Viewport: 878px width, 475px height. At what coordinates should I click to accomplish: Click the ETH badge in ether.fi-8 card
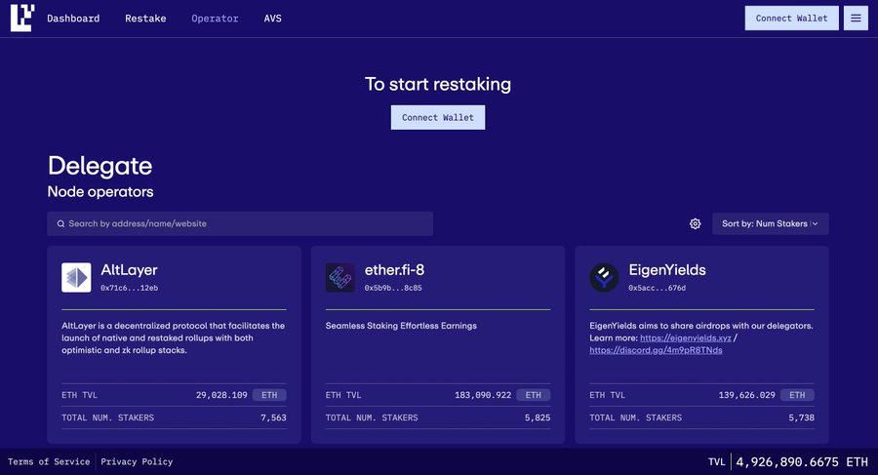[x=533, y=395]
